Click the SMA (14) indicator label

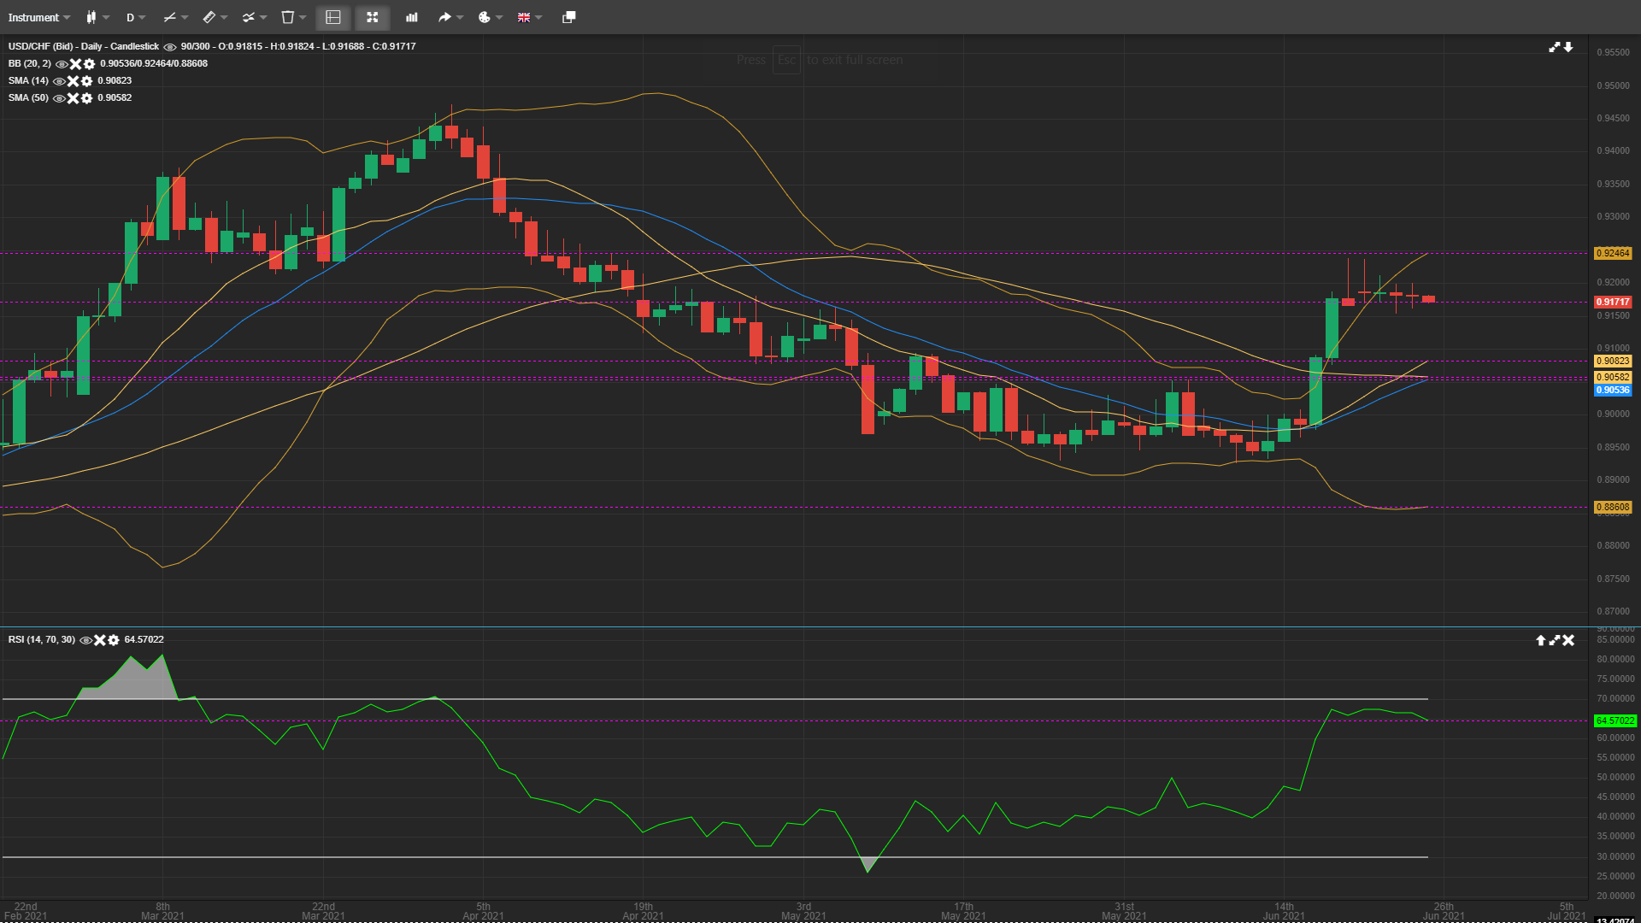(x=28, y=80)
